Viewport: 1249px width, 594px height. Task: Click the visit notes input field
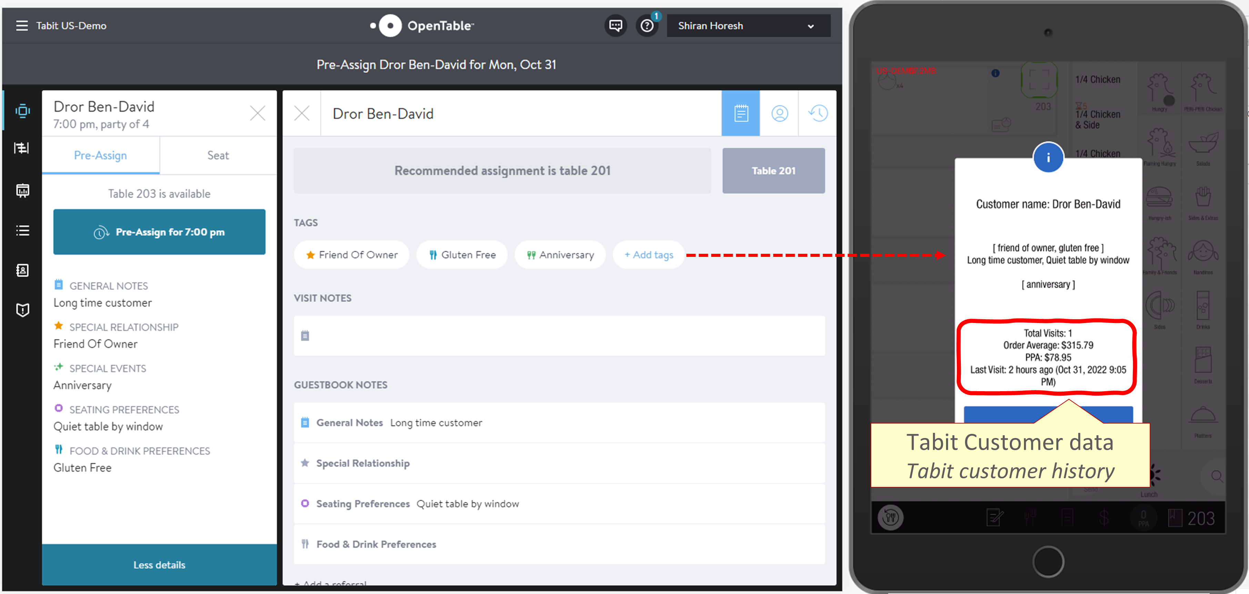click(558, 335)
